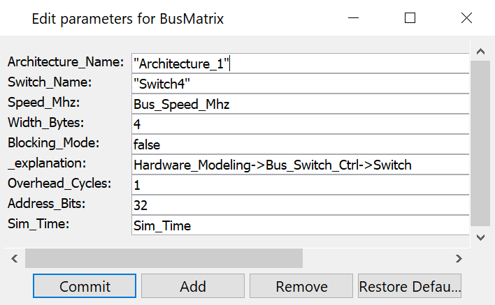495x305 pixels.
Task: Click the Remove button
Action: coord(301,286)
